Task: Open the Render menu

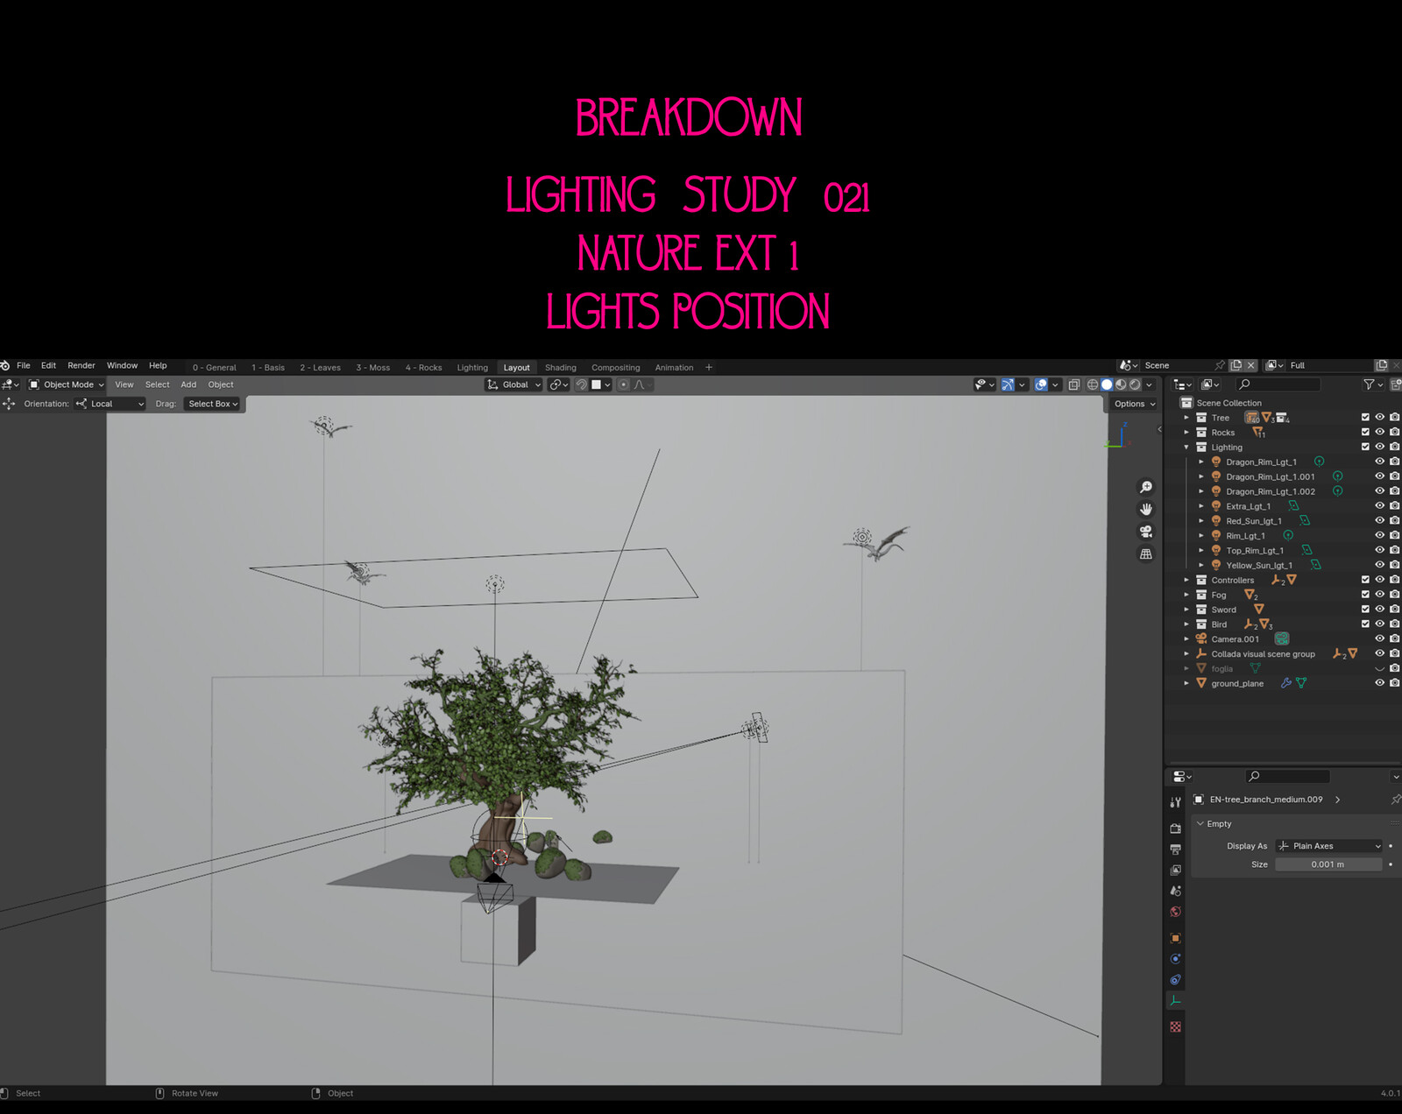Action: [x=81, y=365]
